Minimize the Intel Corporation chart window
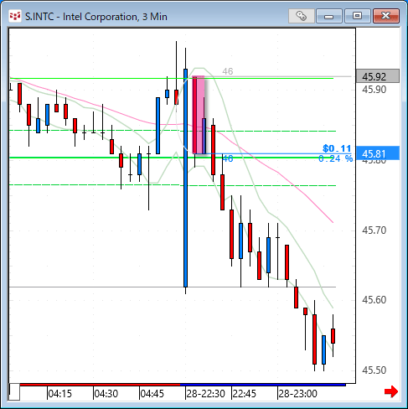408x409 pixels. [329, 16]
